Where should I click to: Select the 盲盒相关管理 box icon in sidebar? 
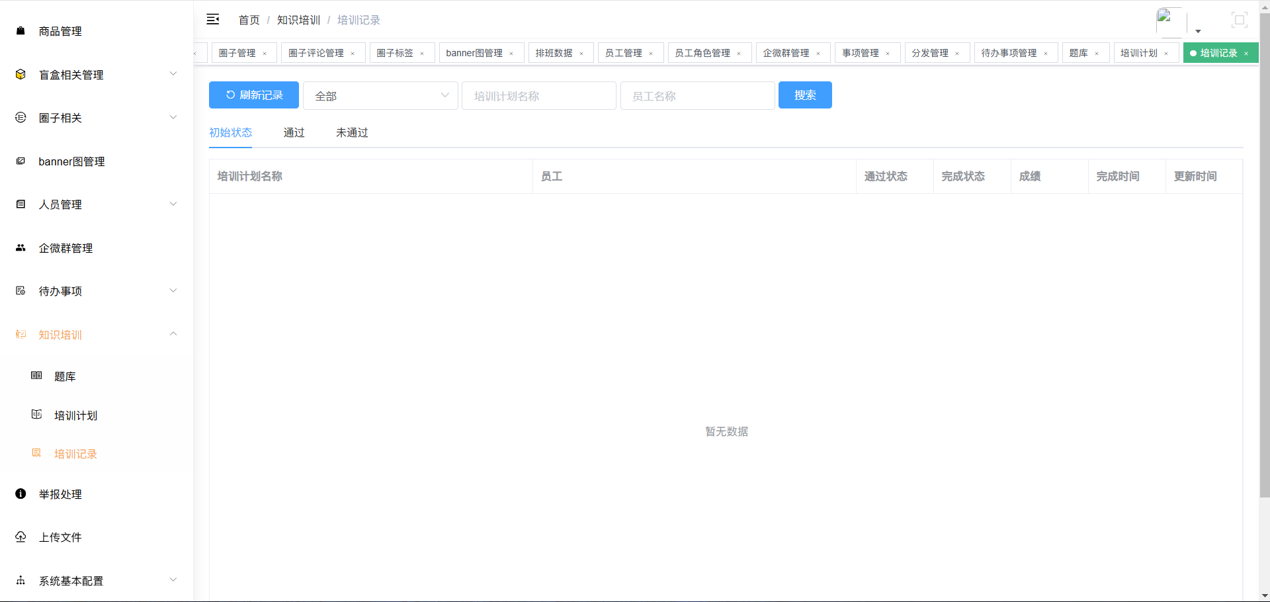pos(20,75)
